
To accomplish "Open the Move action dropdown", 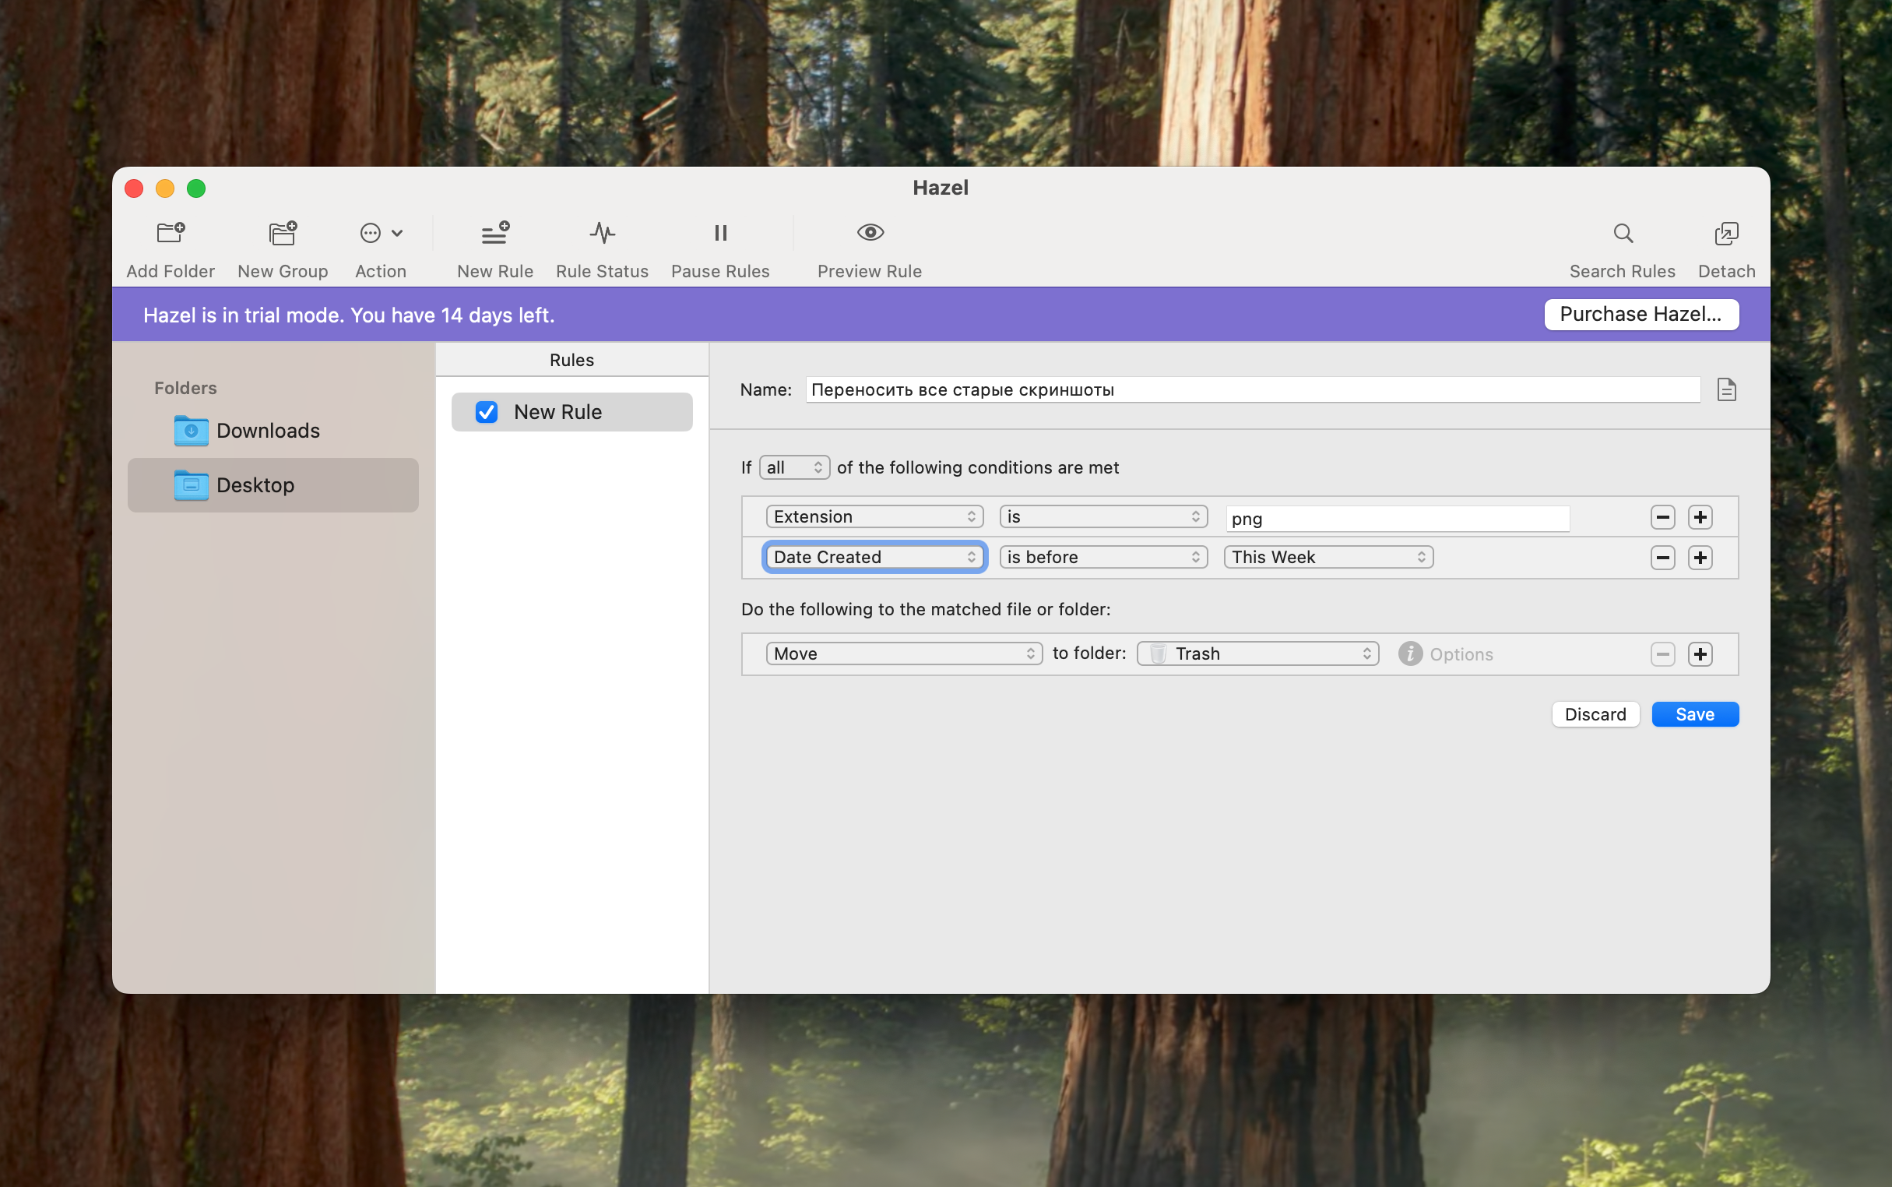I will (x=904, y=654).
